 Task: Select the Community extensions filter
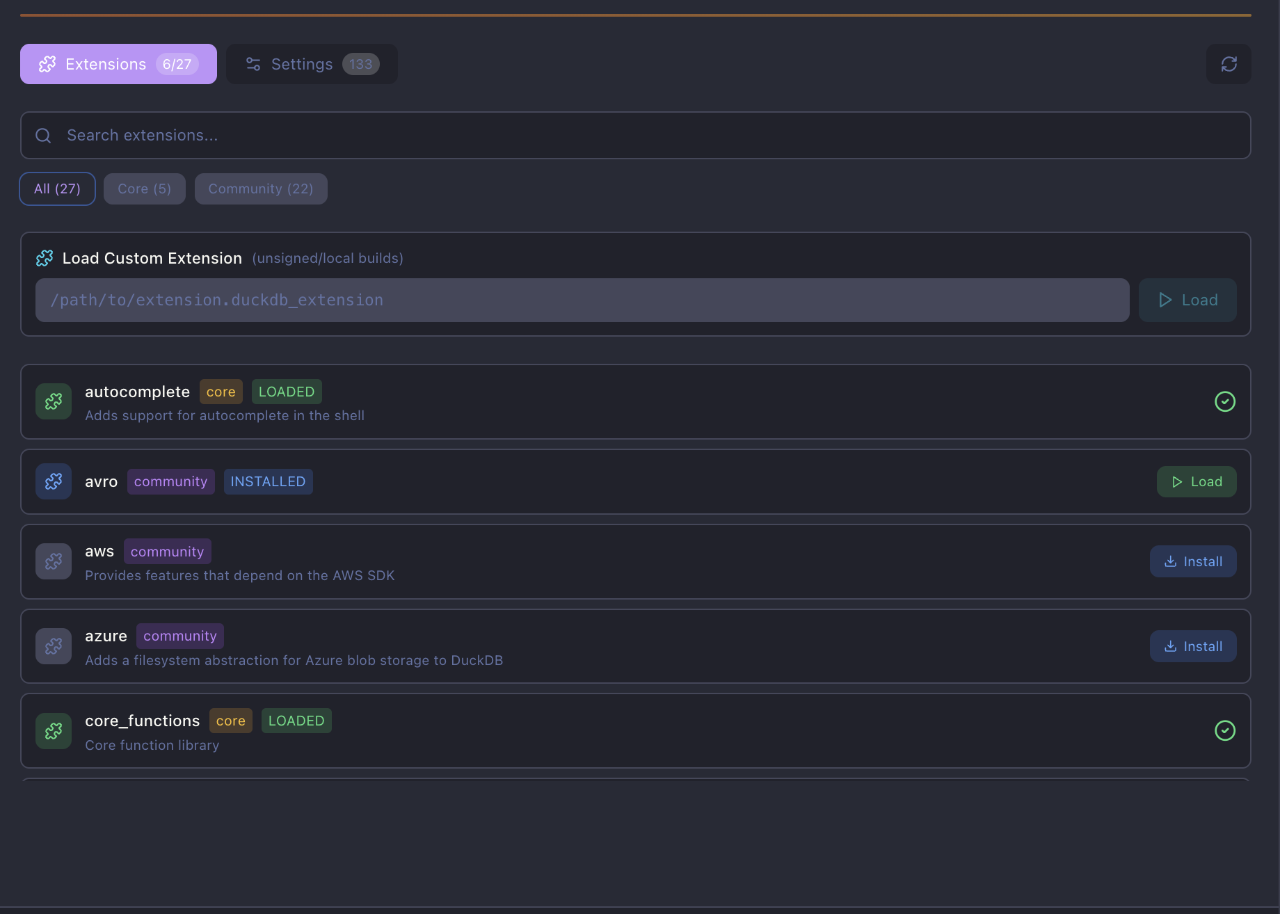pos(261,189)
